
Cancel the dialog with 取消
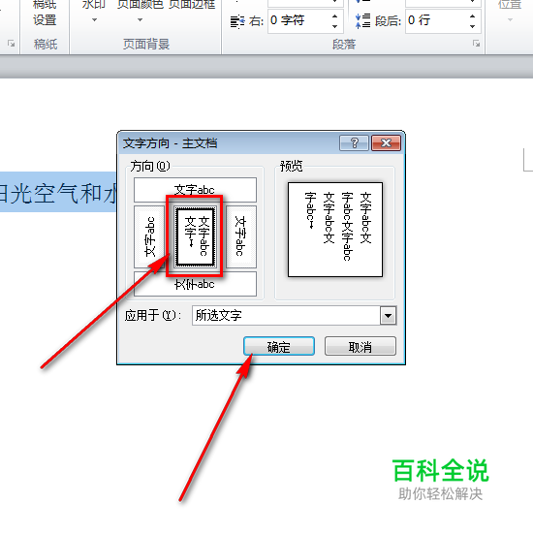pyautogui.click(x=361, y=346)
